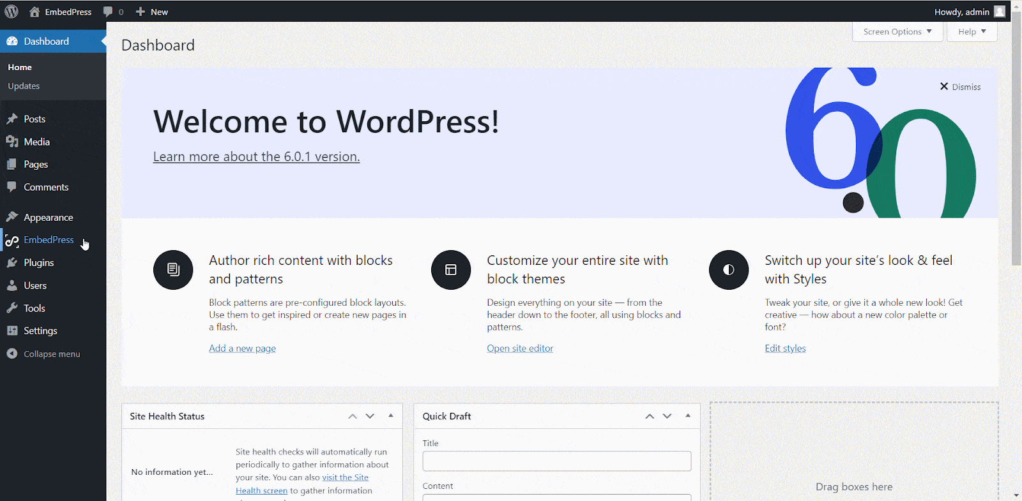Open EmbedPress from the sidebar
Screen dimensions: 1022x501
pyautogui.click(x=49, y=240)
